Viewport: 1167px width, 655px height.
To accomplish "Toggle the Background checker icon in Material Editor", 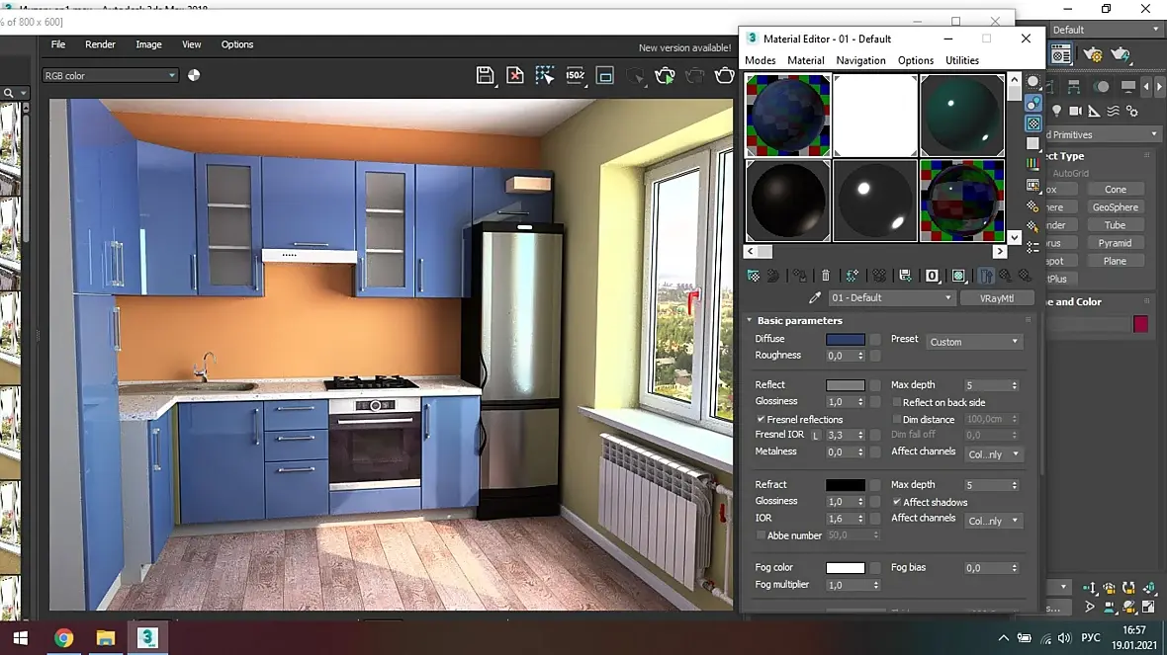I will pyautogui.click(x=1033, y=123).
